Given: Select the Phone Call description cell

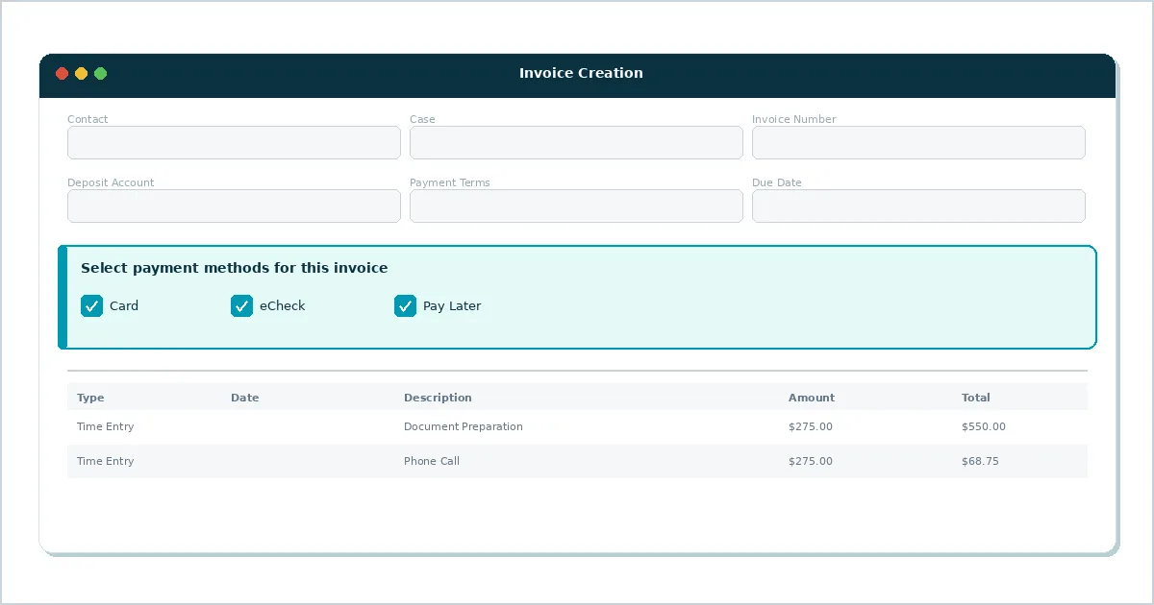Looking at the screenshot, I should pyautogui.click(x=432, y=462).
